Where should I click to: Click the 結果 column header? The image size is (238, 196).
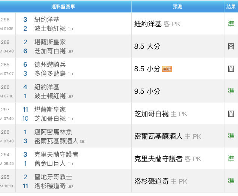tap(231, 6)
